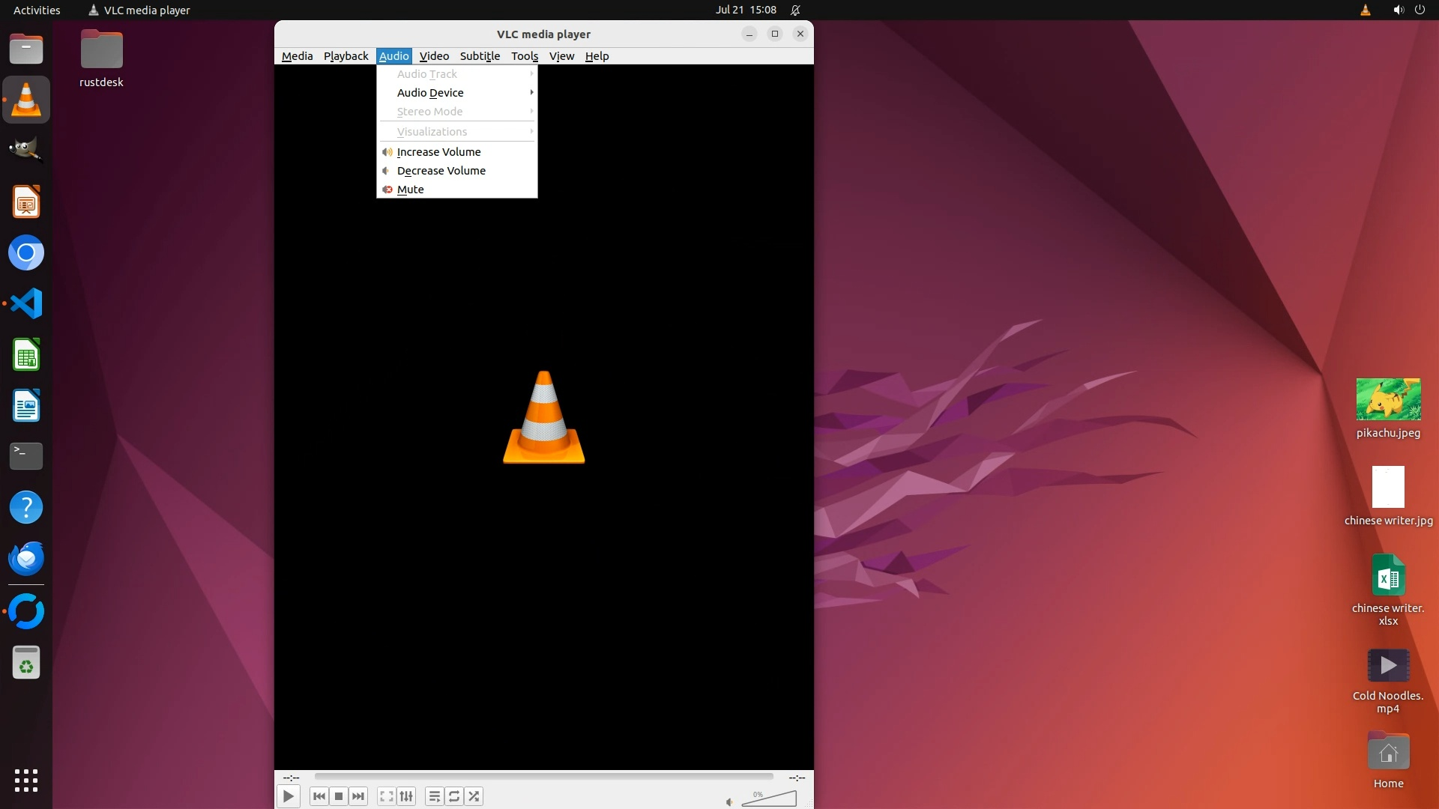Open the Subtitle menu
This screenshot has width=1439, height=809.
click(x=480, y=56)
